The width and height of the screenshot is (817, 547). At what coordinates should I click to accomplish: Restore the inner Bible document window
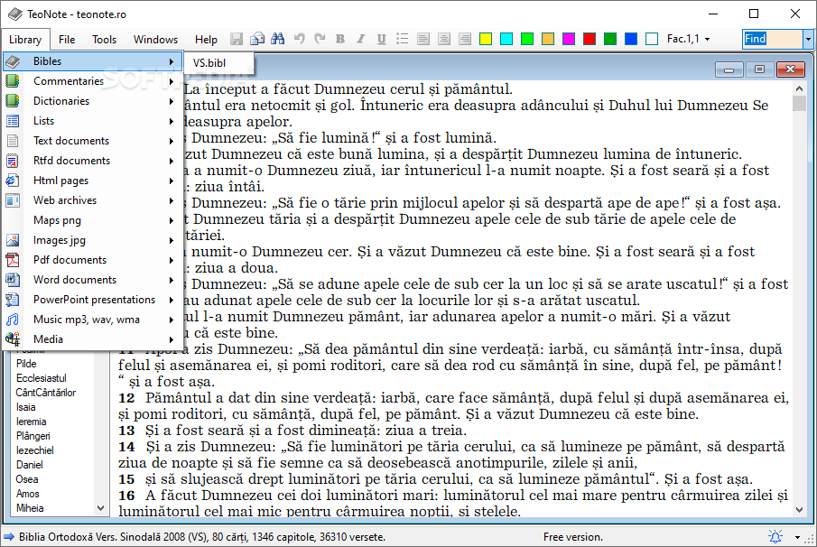(x=760, y=70)
